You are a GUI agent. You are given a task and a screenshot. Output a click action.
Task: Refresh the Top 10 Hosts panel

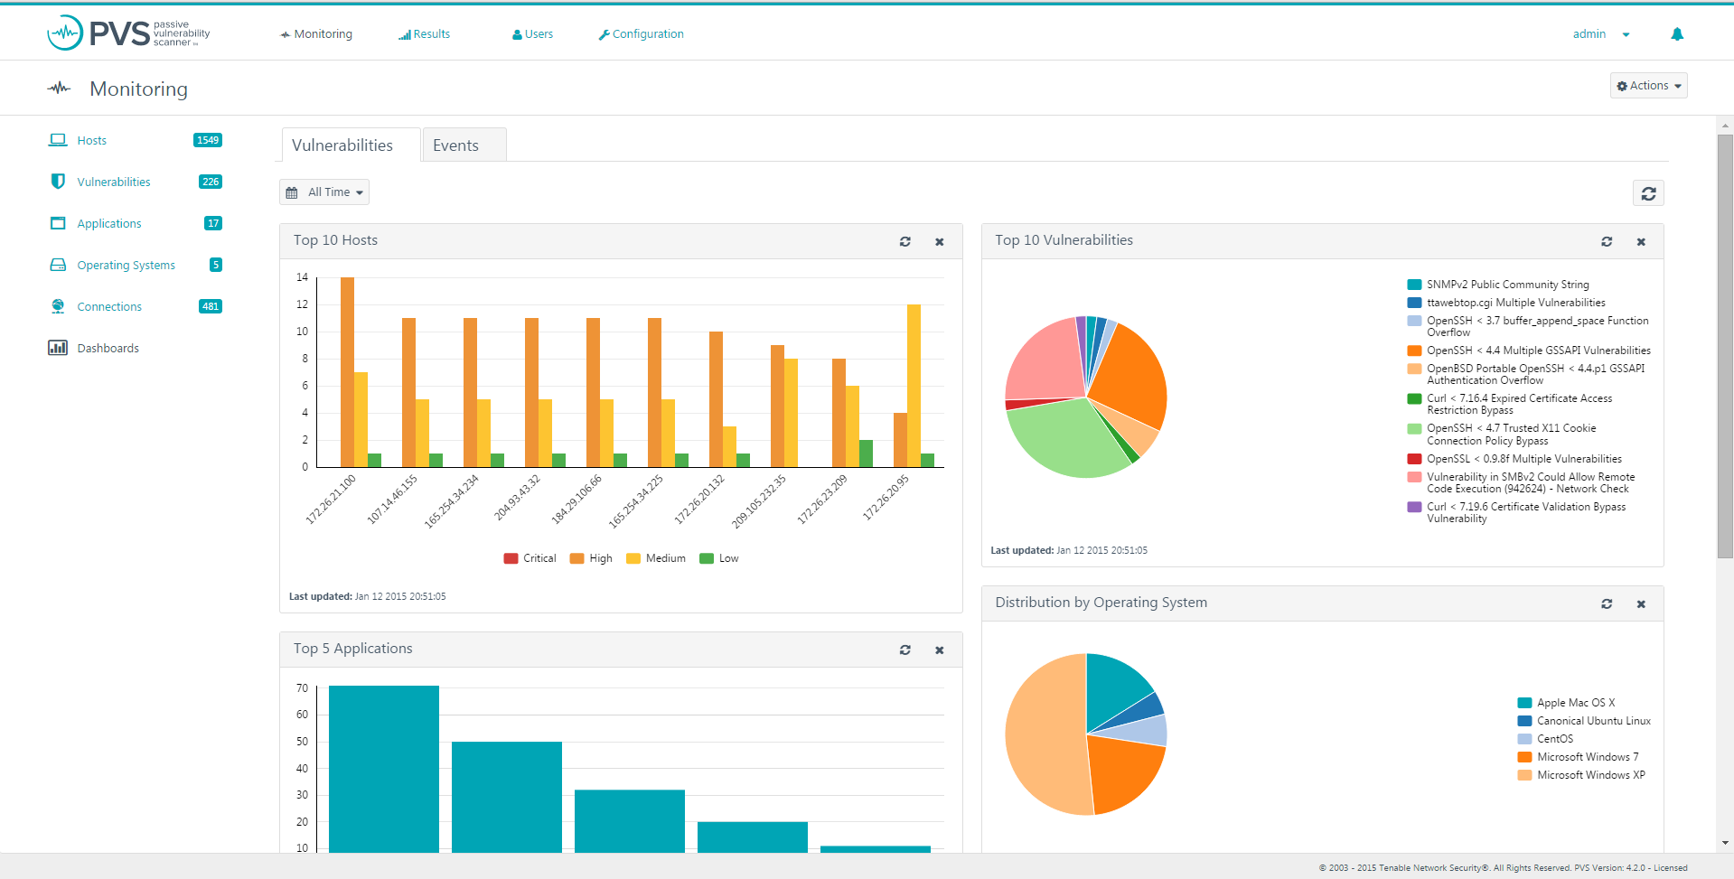coord(904,241)
